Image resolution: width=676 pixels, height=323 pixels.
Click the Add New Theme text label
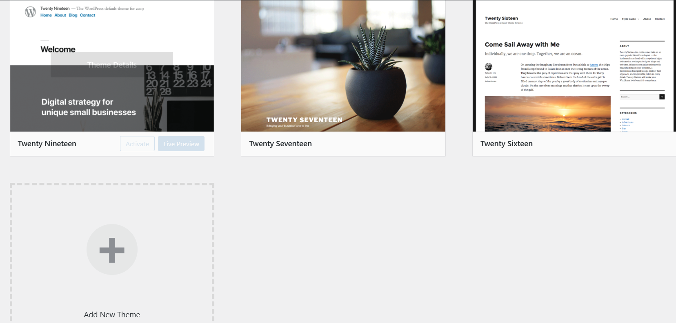(112, 315)
